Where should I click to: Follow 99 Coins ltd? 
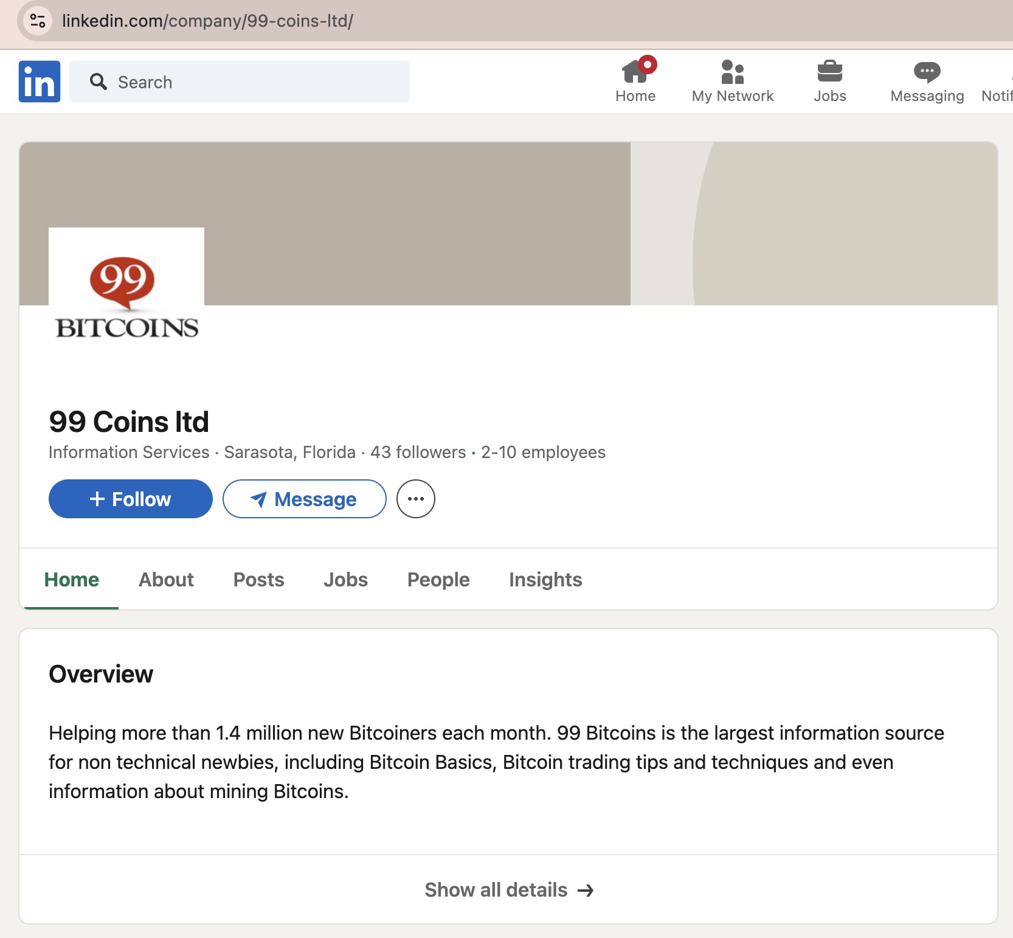point(131,499)
